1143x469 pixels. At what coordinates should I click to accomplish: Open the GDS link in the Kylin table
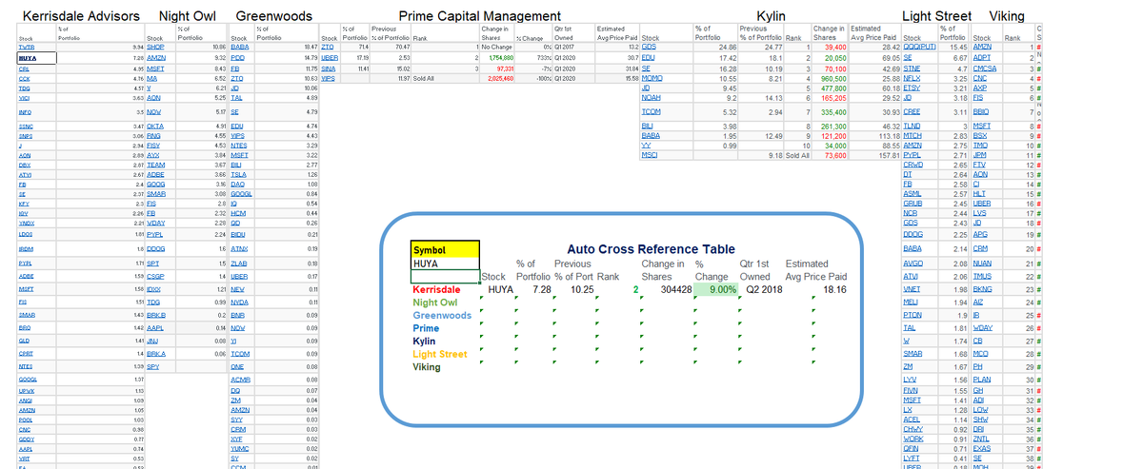[650, 47]
